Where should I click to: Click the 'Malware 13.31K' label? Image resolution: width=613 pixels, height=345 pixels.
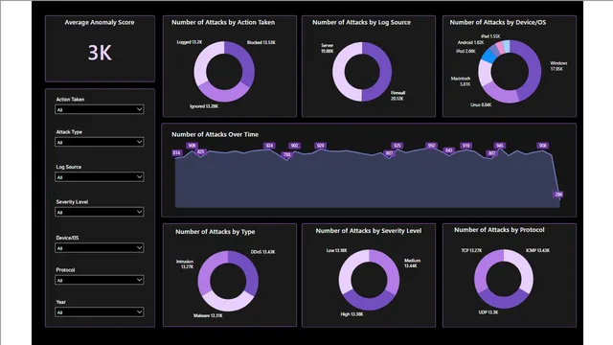(x=208, y=315)
